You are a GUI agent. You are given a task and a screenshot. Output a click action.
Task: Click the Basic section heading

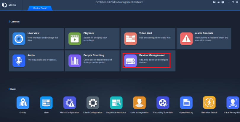point(13,89)
